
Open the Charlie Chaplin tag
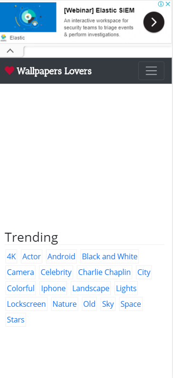click(x=105, y=272)
